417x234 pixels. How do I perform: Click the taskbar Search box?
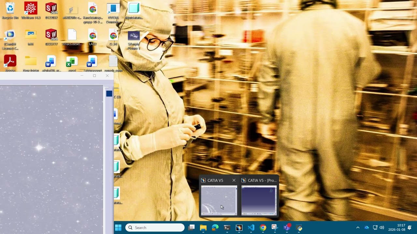(155, 227)
